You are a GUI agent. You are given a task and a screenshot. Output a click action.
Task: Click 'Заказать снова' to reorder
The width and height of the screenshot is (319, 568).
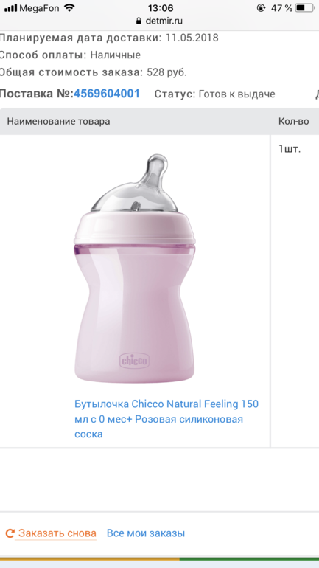pos(57,533)
